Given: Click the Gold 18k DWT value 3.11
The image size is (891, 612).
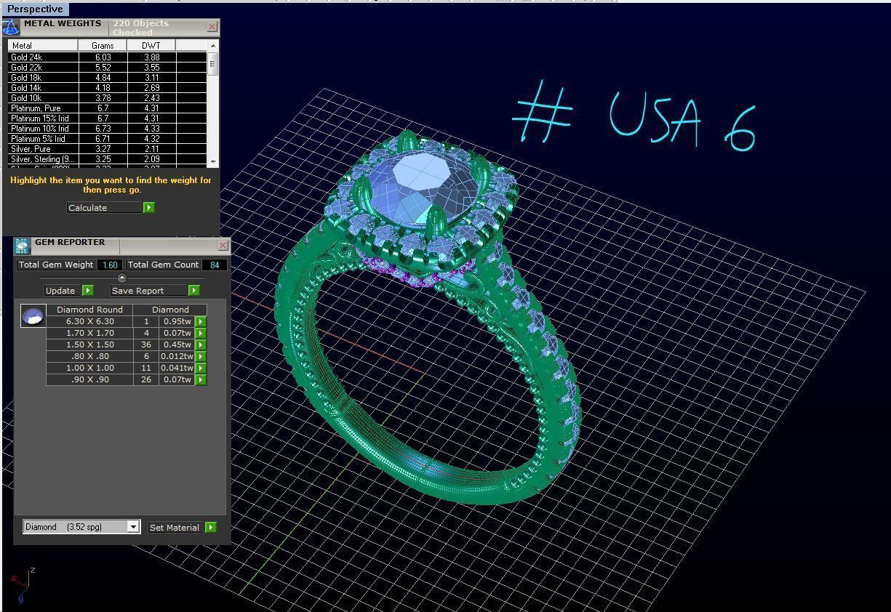Looking at the screenshot, I should pos(151,77).
